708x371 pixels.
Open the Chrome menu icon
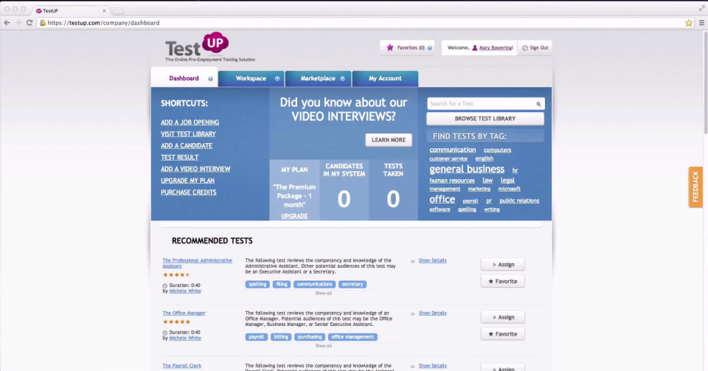701,23
